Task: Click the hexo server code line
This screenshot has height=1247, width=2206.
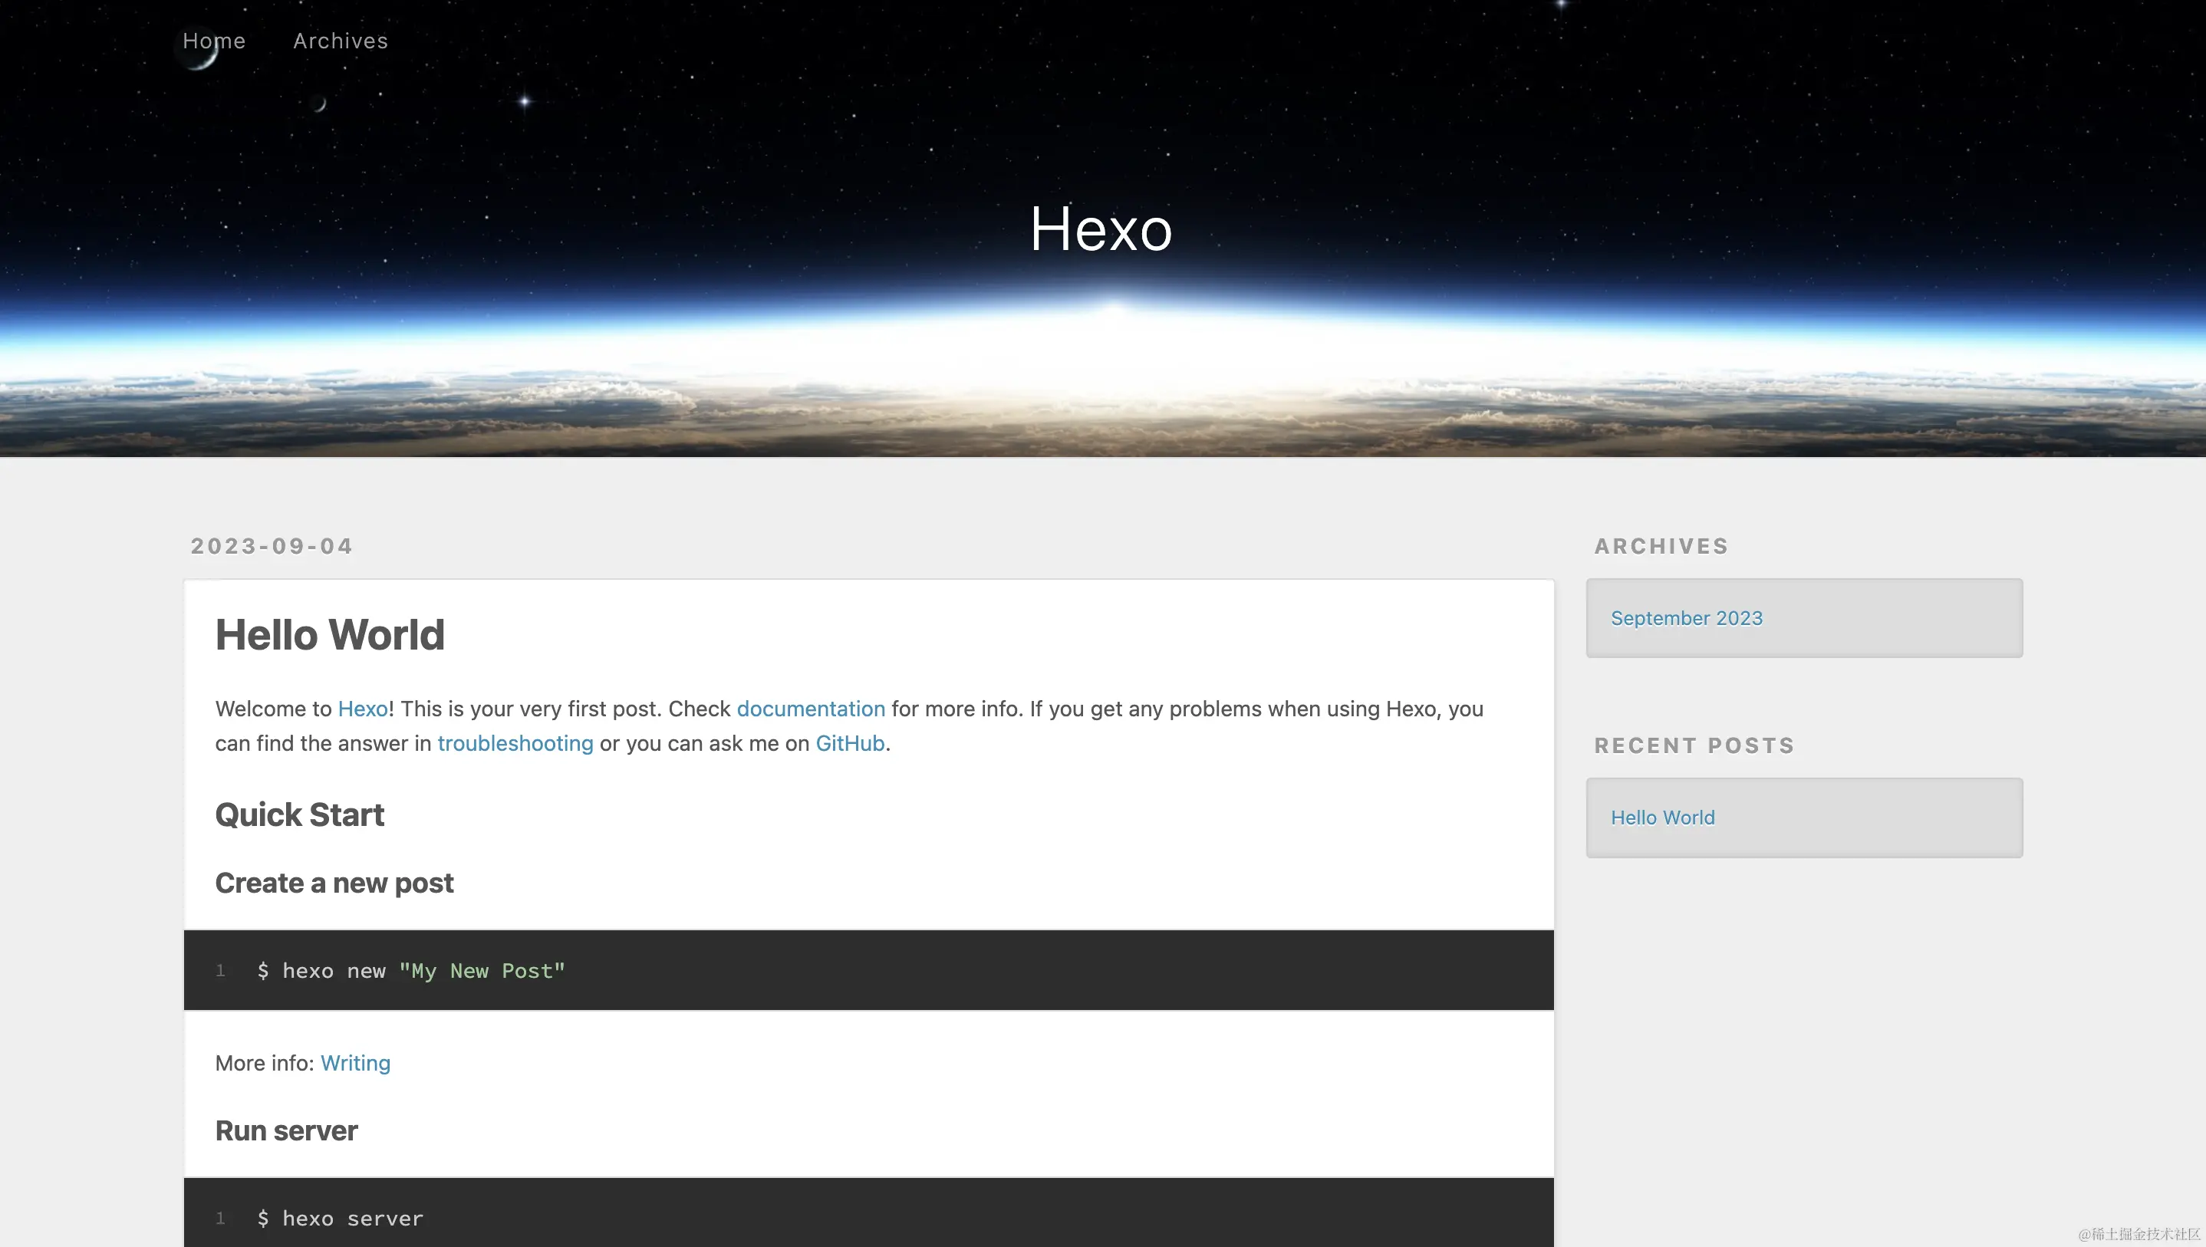Action: 341,1218
